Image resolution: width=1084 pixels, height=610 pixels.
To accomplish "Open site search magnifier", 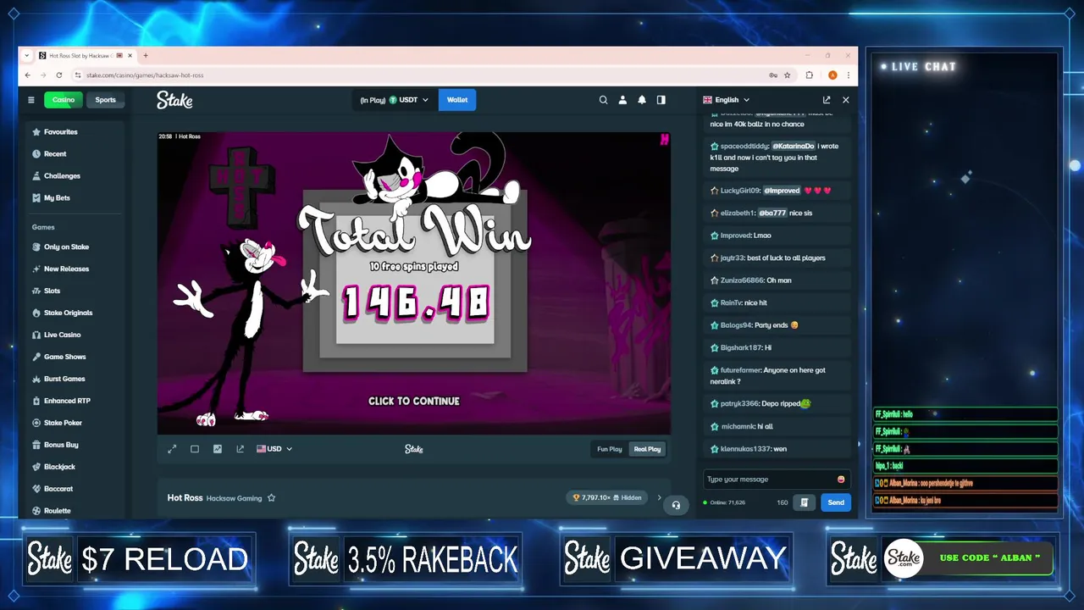I will (603, 100).
